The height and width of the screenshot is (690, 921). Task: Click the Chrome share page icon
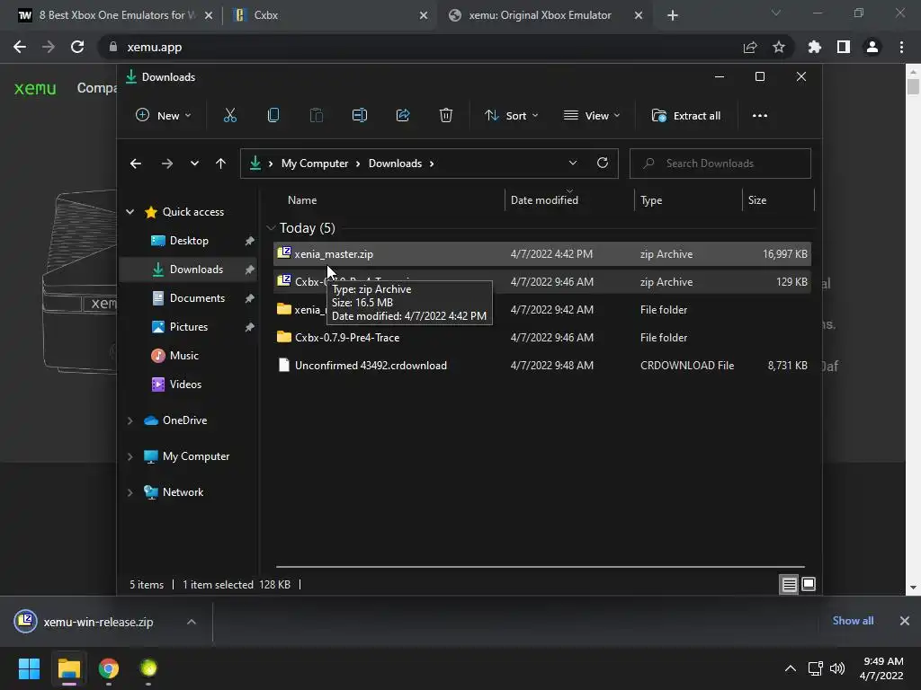tap(749, 47)
